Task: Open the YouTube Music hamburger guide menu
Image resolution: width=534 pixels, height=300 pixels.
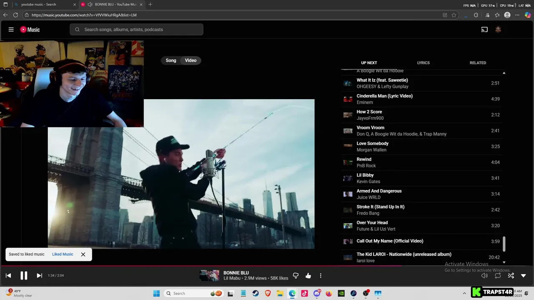Action: pos(11,30)
